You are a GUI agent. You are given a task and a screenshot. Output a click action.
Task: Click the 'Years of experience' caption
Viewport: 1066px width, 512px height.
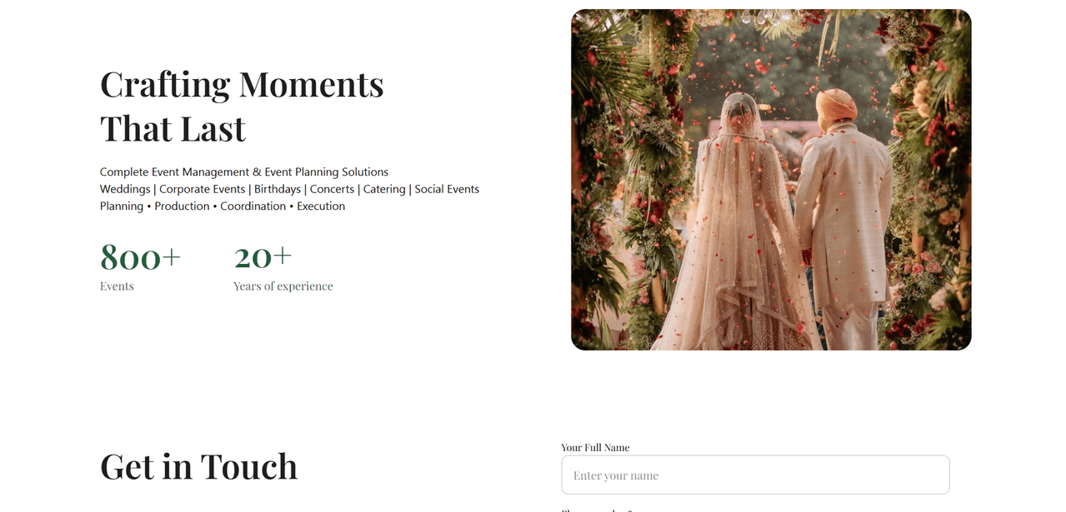pos(283,286)
